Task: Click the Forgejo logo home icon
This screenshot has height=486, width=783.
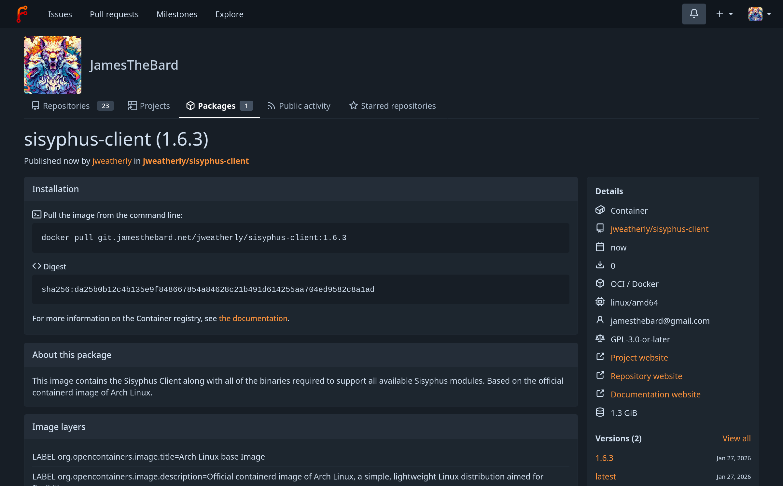Action: [x=22, y=14]
